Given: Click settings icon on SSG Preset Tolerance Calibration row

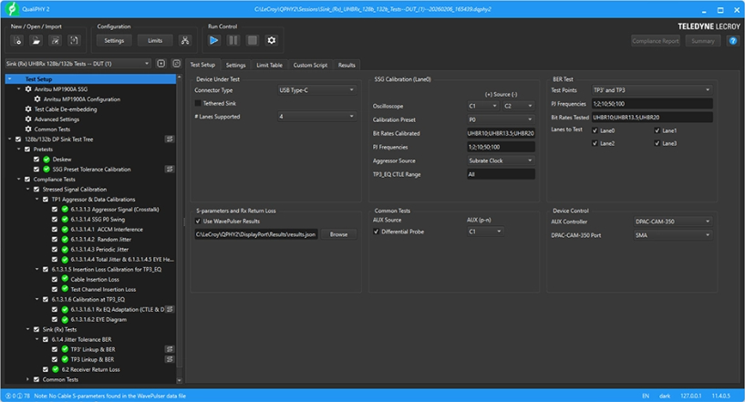Looking at the screenshot, I should pos(169,170).
